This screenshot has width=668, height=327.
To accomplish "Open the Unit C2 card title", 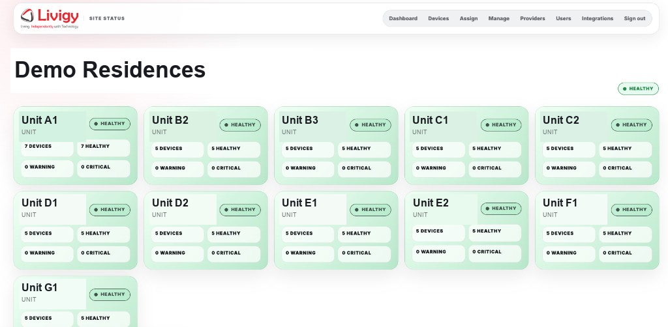I will [x=560, y=121].
